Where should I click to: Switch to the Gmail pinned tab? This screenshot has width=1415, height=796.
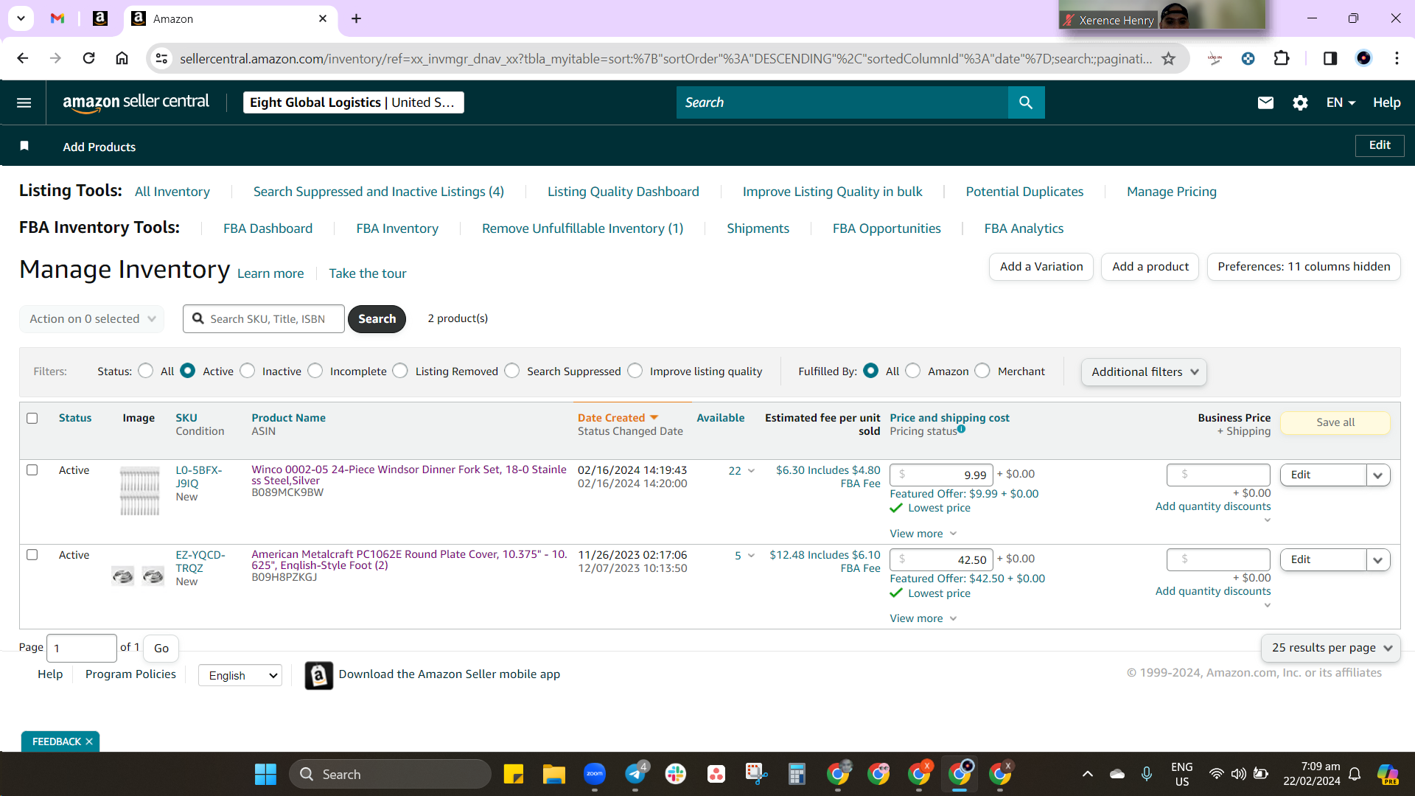[x=57, y=18]
